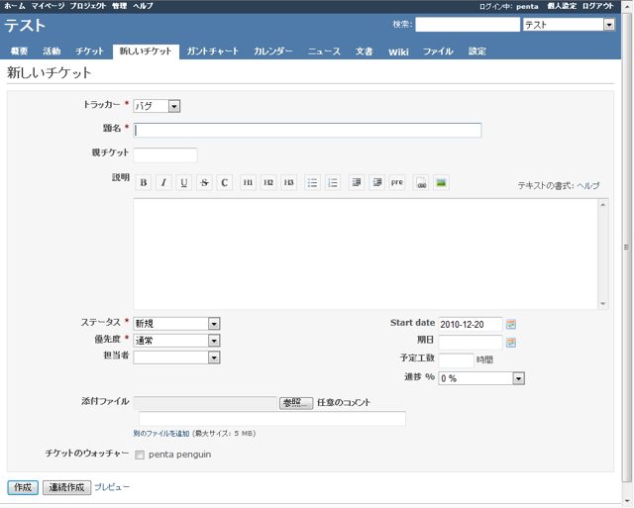The height and width of the screenshot is (508, 634).
Task: Open ステータス status dropdown
Action: point(176,323)
